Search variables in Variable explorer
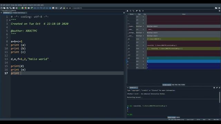Viewport: 221px width, 124px height. tap(140, 11)
